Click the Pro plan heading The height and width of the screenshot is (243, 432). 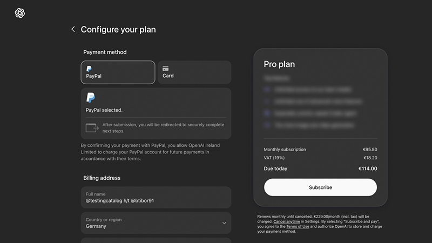pos(279,64)
